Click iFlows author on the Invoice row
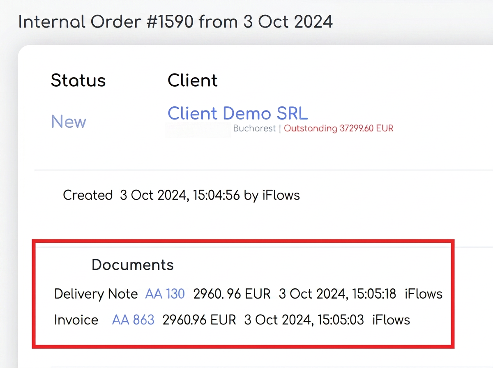The image size is (493, 368). [391, 320]
